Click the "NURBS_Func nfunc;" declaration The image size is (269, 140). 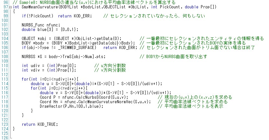point(41,25)
